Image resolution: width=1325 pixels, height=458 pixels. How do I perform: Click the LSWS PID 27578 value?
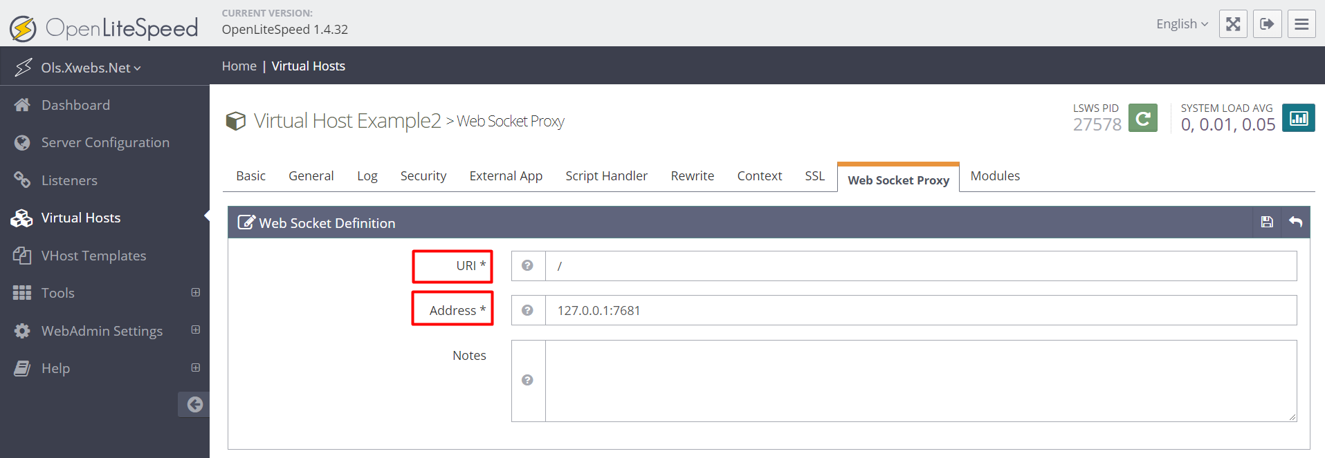[x=1097, y=124]
